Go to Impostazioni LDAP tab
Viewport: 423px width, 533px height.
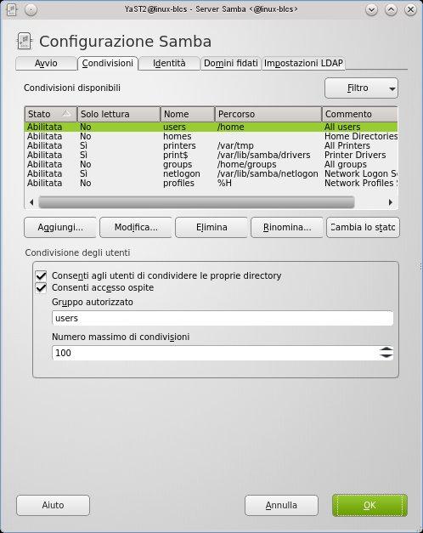303,63
